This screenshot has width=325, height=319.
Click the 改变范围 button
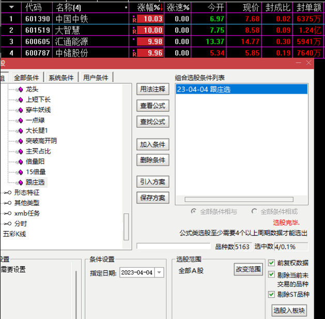(x=249, y=269)
